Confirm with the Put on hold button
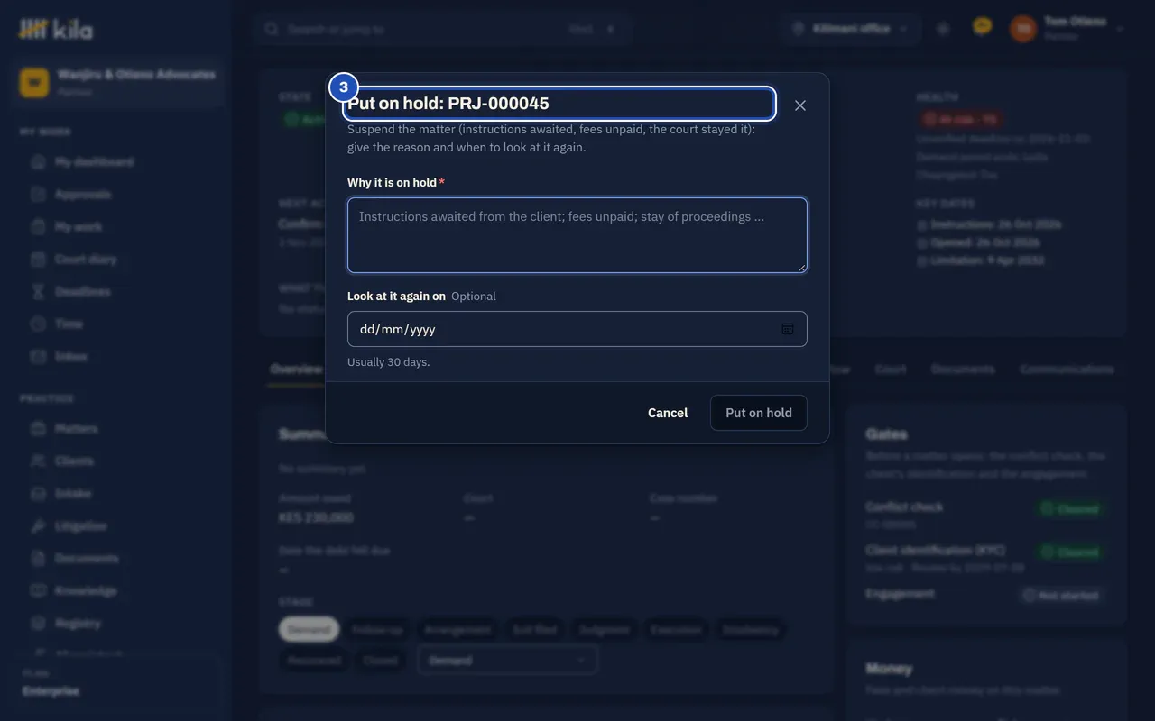The width and height of the screenshot is (1155, 721). point(759,413)
